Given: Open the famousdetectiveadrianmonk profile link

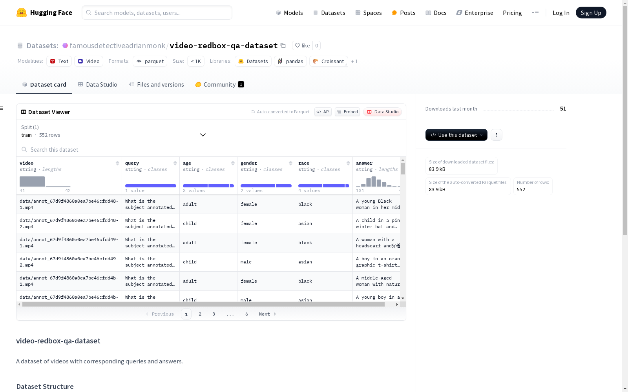Looking at the screenshot, I should 117,45.
